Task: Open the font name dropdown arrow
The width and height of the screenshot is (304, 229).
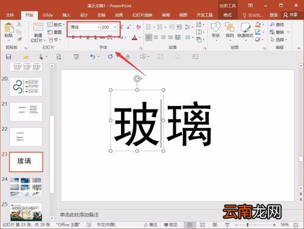Action: point(98,27)
